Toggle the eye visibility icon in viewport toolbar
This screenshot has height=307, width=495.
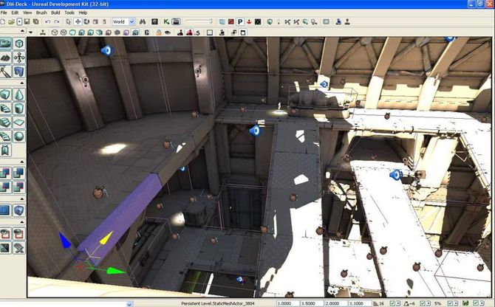168,32
